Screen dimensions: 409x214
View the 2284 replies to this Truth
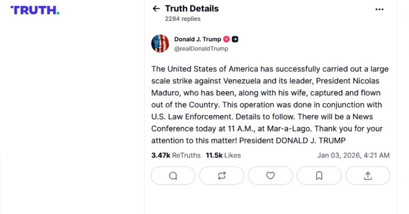182,19
